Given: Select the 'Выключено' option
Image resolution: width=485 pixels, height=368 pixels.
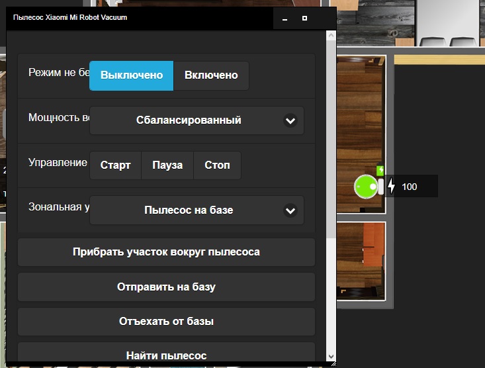Looking at the screenshot, I should point(132,75).
